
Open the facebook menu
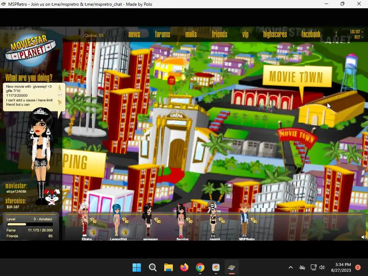point(311,34)
